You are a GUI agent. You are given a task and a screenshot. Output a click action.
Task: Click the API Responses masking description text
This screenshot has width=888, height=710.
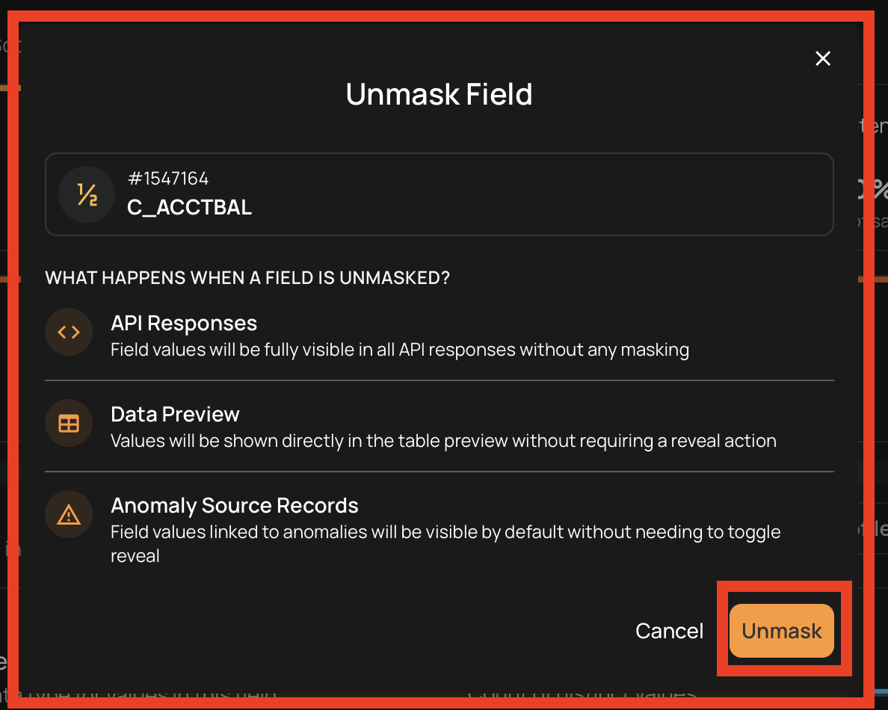(x=399, y=349)
